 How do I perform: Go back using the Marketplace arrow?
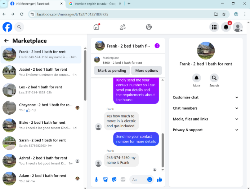(6, 41)
